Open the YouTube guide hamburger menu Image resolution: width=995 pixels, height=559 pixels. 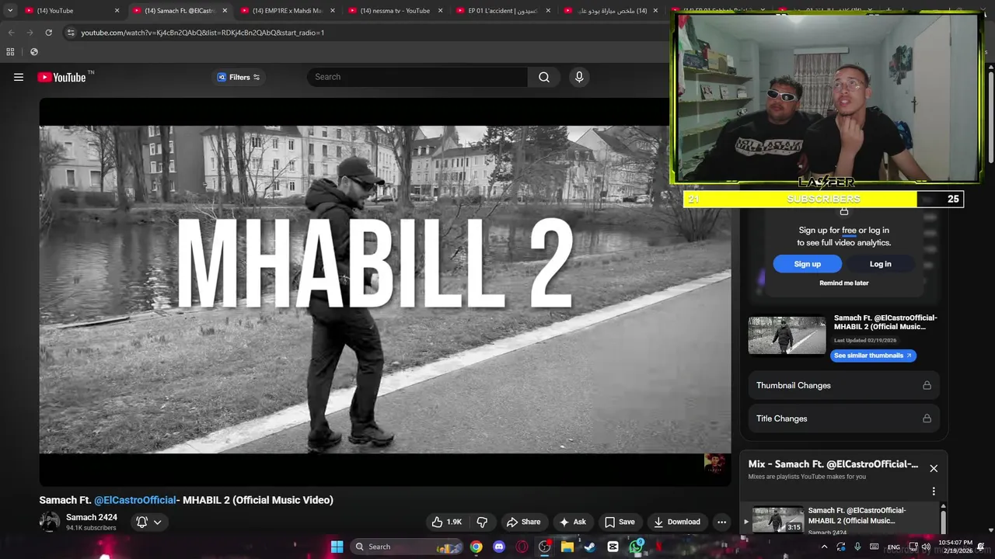tap(19, 77)
